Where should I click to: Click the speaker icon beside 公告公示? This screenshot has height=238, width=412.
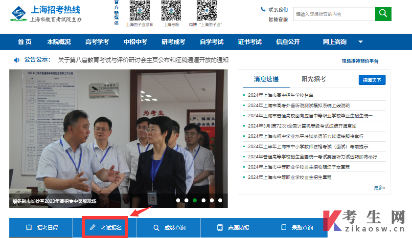point(17,60)
